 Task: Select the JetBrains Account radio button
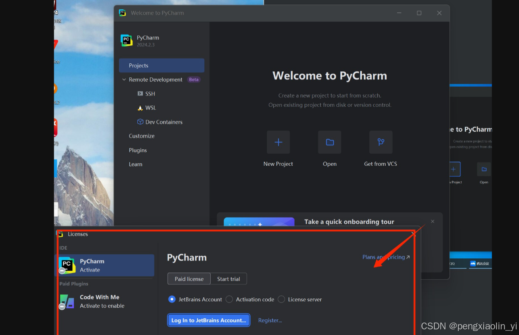tap(172, 299)
